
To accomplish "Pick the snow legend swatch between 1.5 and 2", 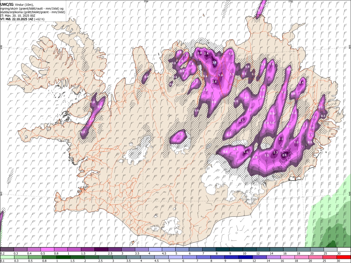I will point(88,250).
